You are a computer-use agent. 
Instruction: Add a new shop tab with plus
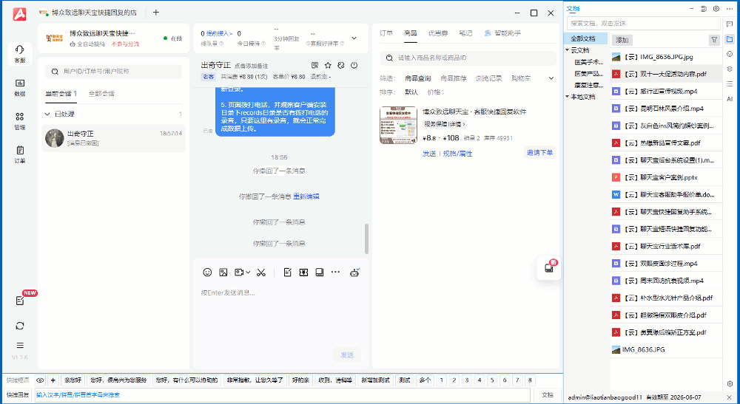click(156, 13)
